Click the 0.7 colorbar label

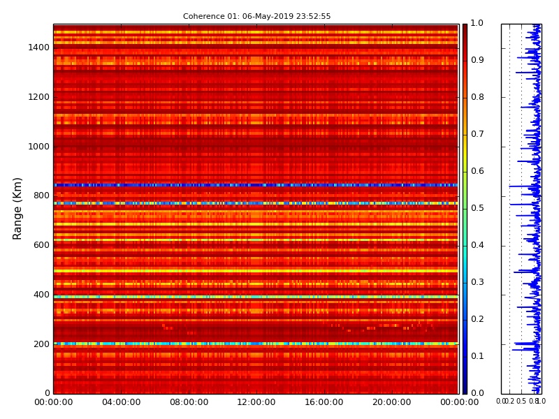[477, 134]
